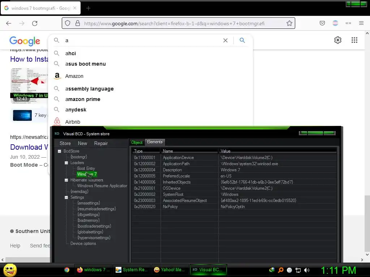Click the ApplicationPath element row
Viewport: 370px width, 277px height.
pyautogui.click(x=234, y=164)
